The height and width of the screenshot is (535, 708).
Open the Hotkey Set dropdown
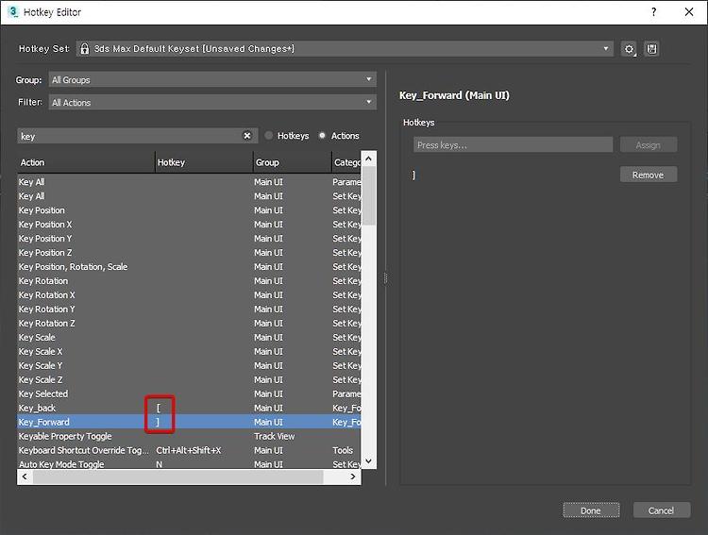(345, 49)
